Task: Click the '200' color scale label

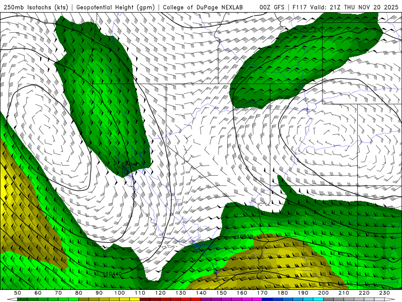Action: [x=324, y=293]
